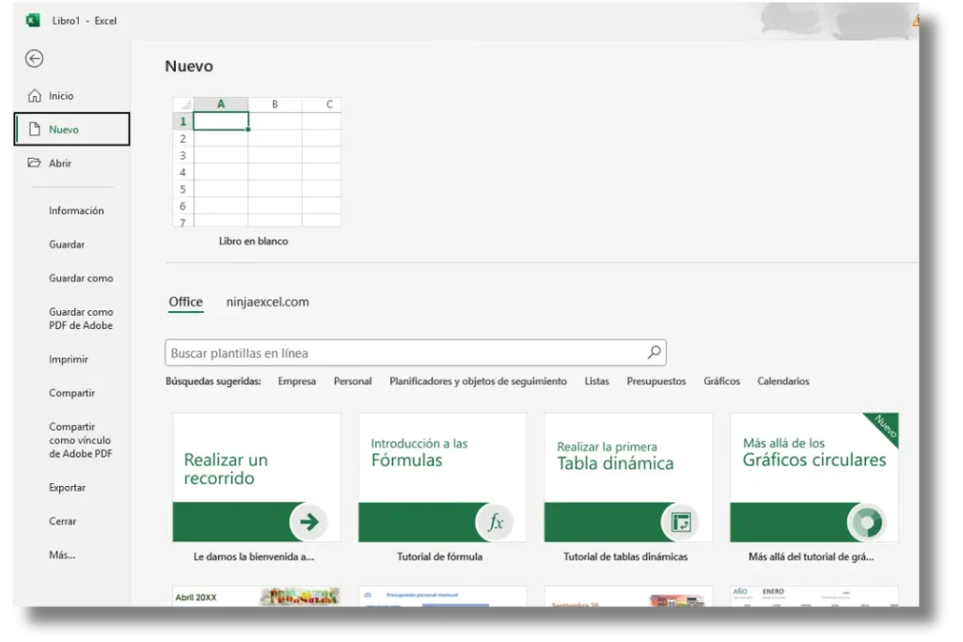
Task: Click the Nuevo page heading
Action: (x=189, y=67)
